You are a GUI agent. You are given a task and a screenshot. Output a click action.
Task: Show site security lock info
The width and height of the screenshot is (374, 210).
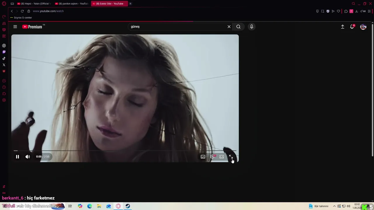[29, 11]
